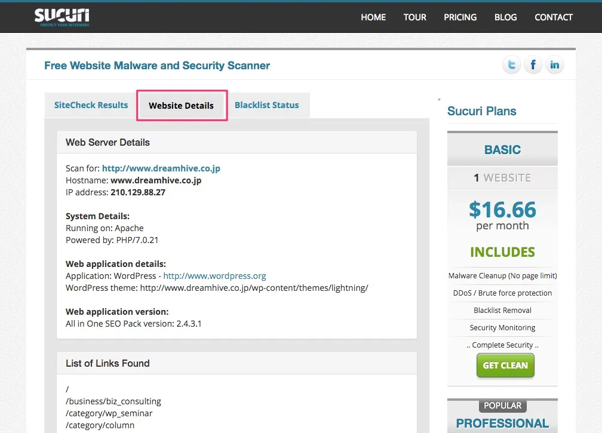Select the BASIC plan header
The width and height of the screenshot is (602, 433).
click(x=502, y=150)
